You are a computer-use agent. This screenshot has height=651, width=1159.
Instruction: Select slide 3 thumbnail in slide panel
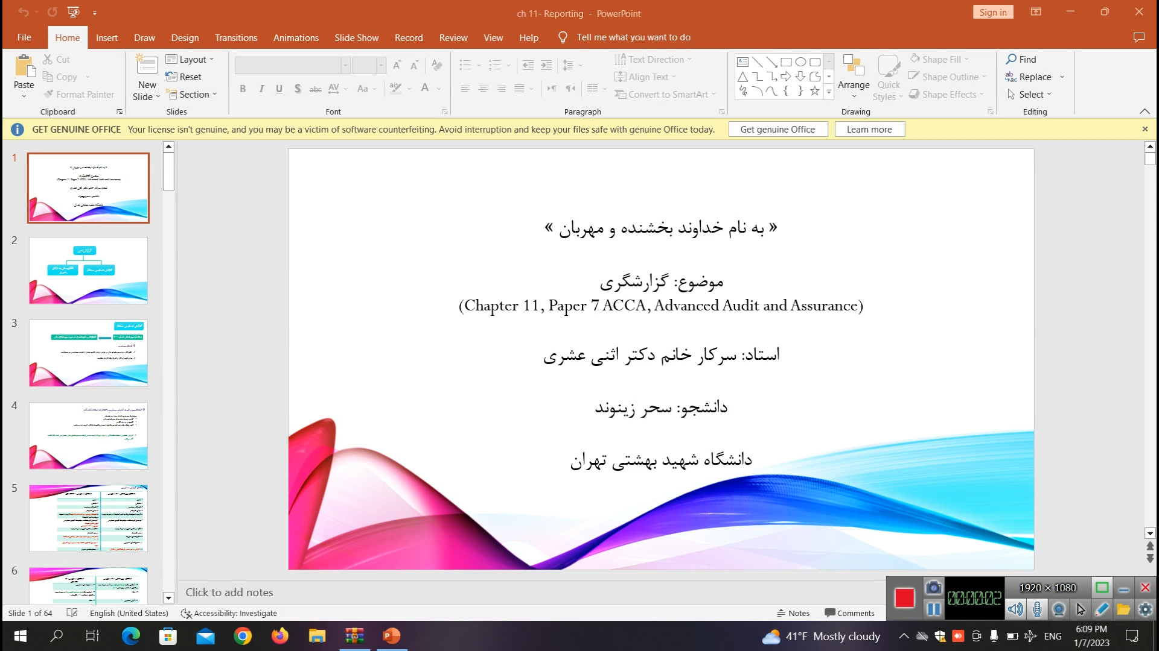click(x=88, y=353)
